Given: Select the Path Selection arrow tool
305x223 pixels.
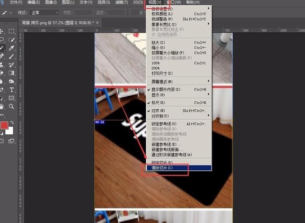Looking at the screenshot, I should pos(2,98).
